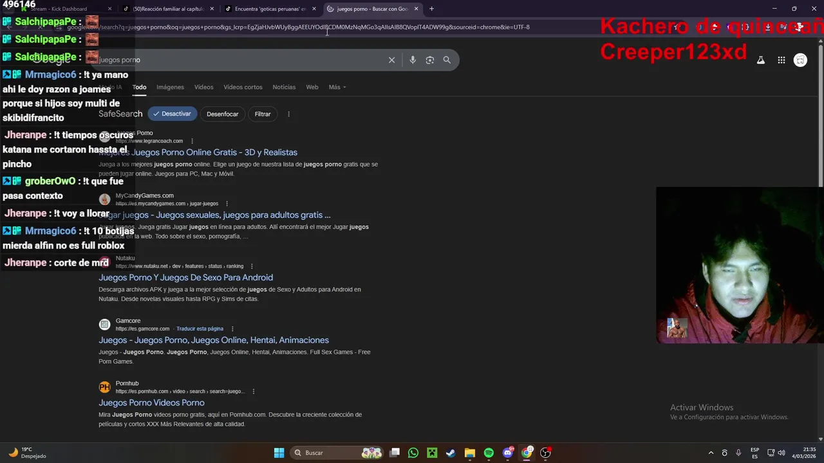This screenshot has width=824, height=463.
Task: Click the webcam overlay thumbnail picture
Action: click(x=677, y=328)
